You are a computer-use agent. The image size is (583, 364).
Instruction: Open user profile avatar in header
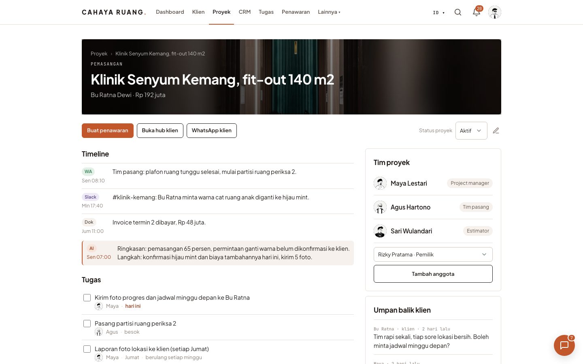point(495,12)
